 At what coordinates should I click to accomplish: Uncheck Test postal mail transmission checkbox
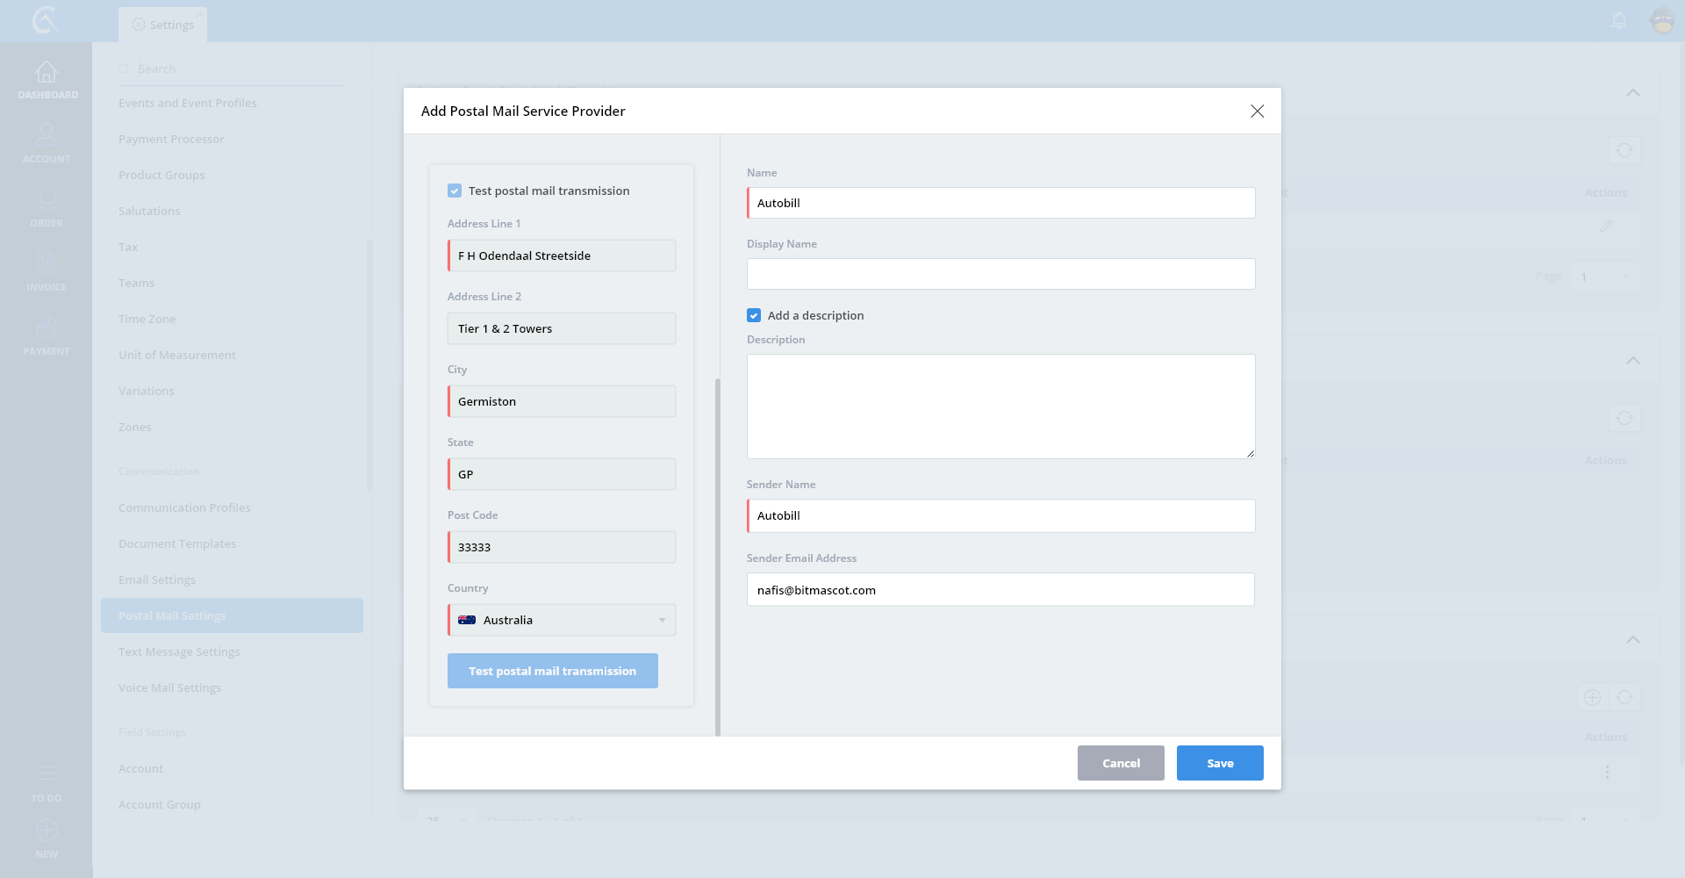pos(455,191)
